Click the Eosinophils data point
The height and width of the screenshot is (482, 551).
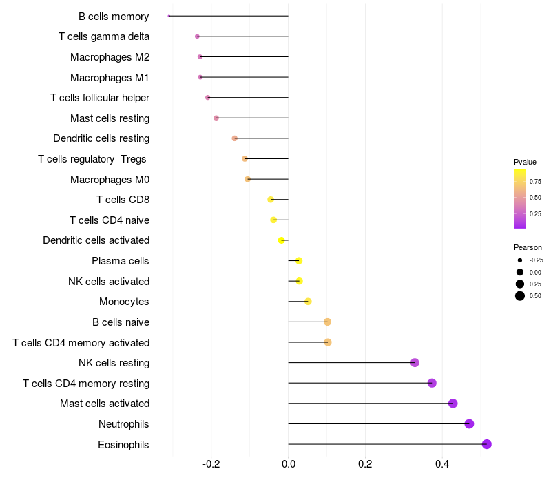pyautogui.click(x=486, y=444)
